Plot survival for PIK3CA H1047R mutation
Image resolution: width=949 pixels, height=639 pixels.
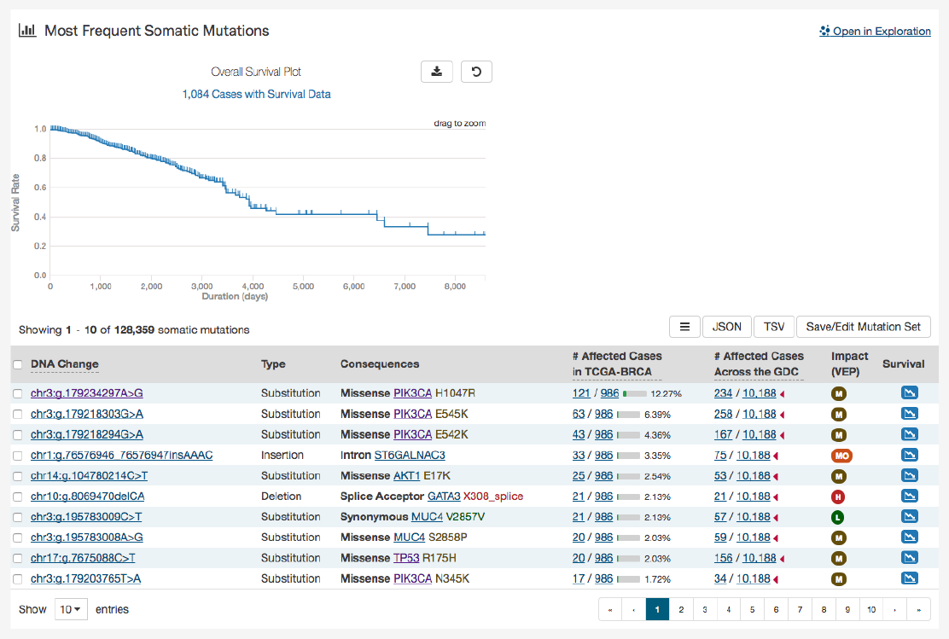909,393
